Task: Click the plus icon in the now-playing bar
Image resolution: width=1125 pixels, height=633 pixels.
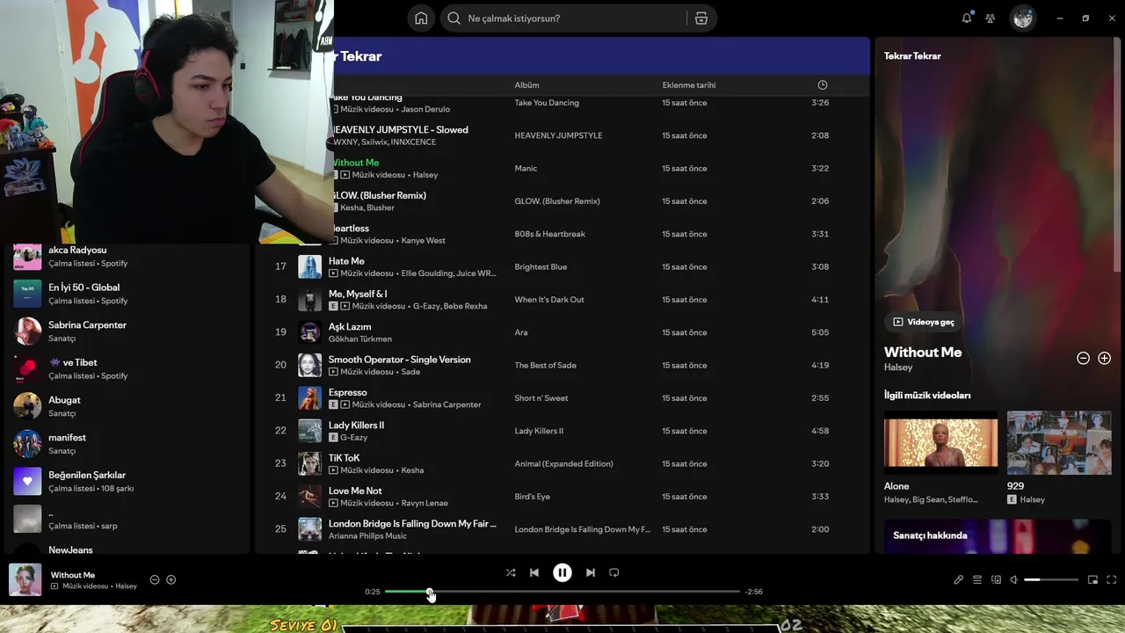Action: (171, 579)
